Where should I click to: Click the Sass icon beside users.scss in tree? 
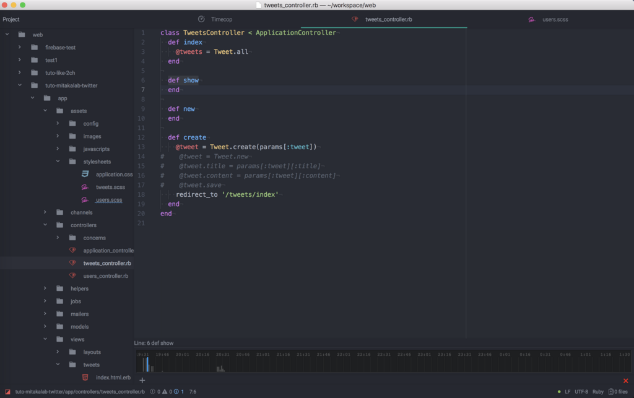(85, 199)
